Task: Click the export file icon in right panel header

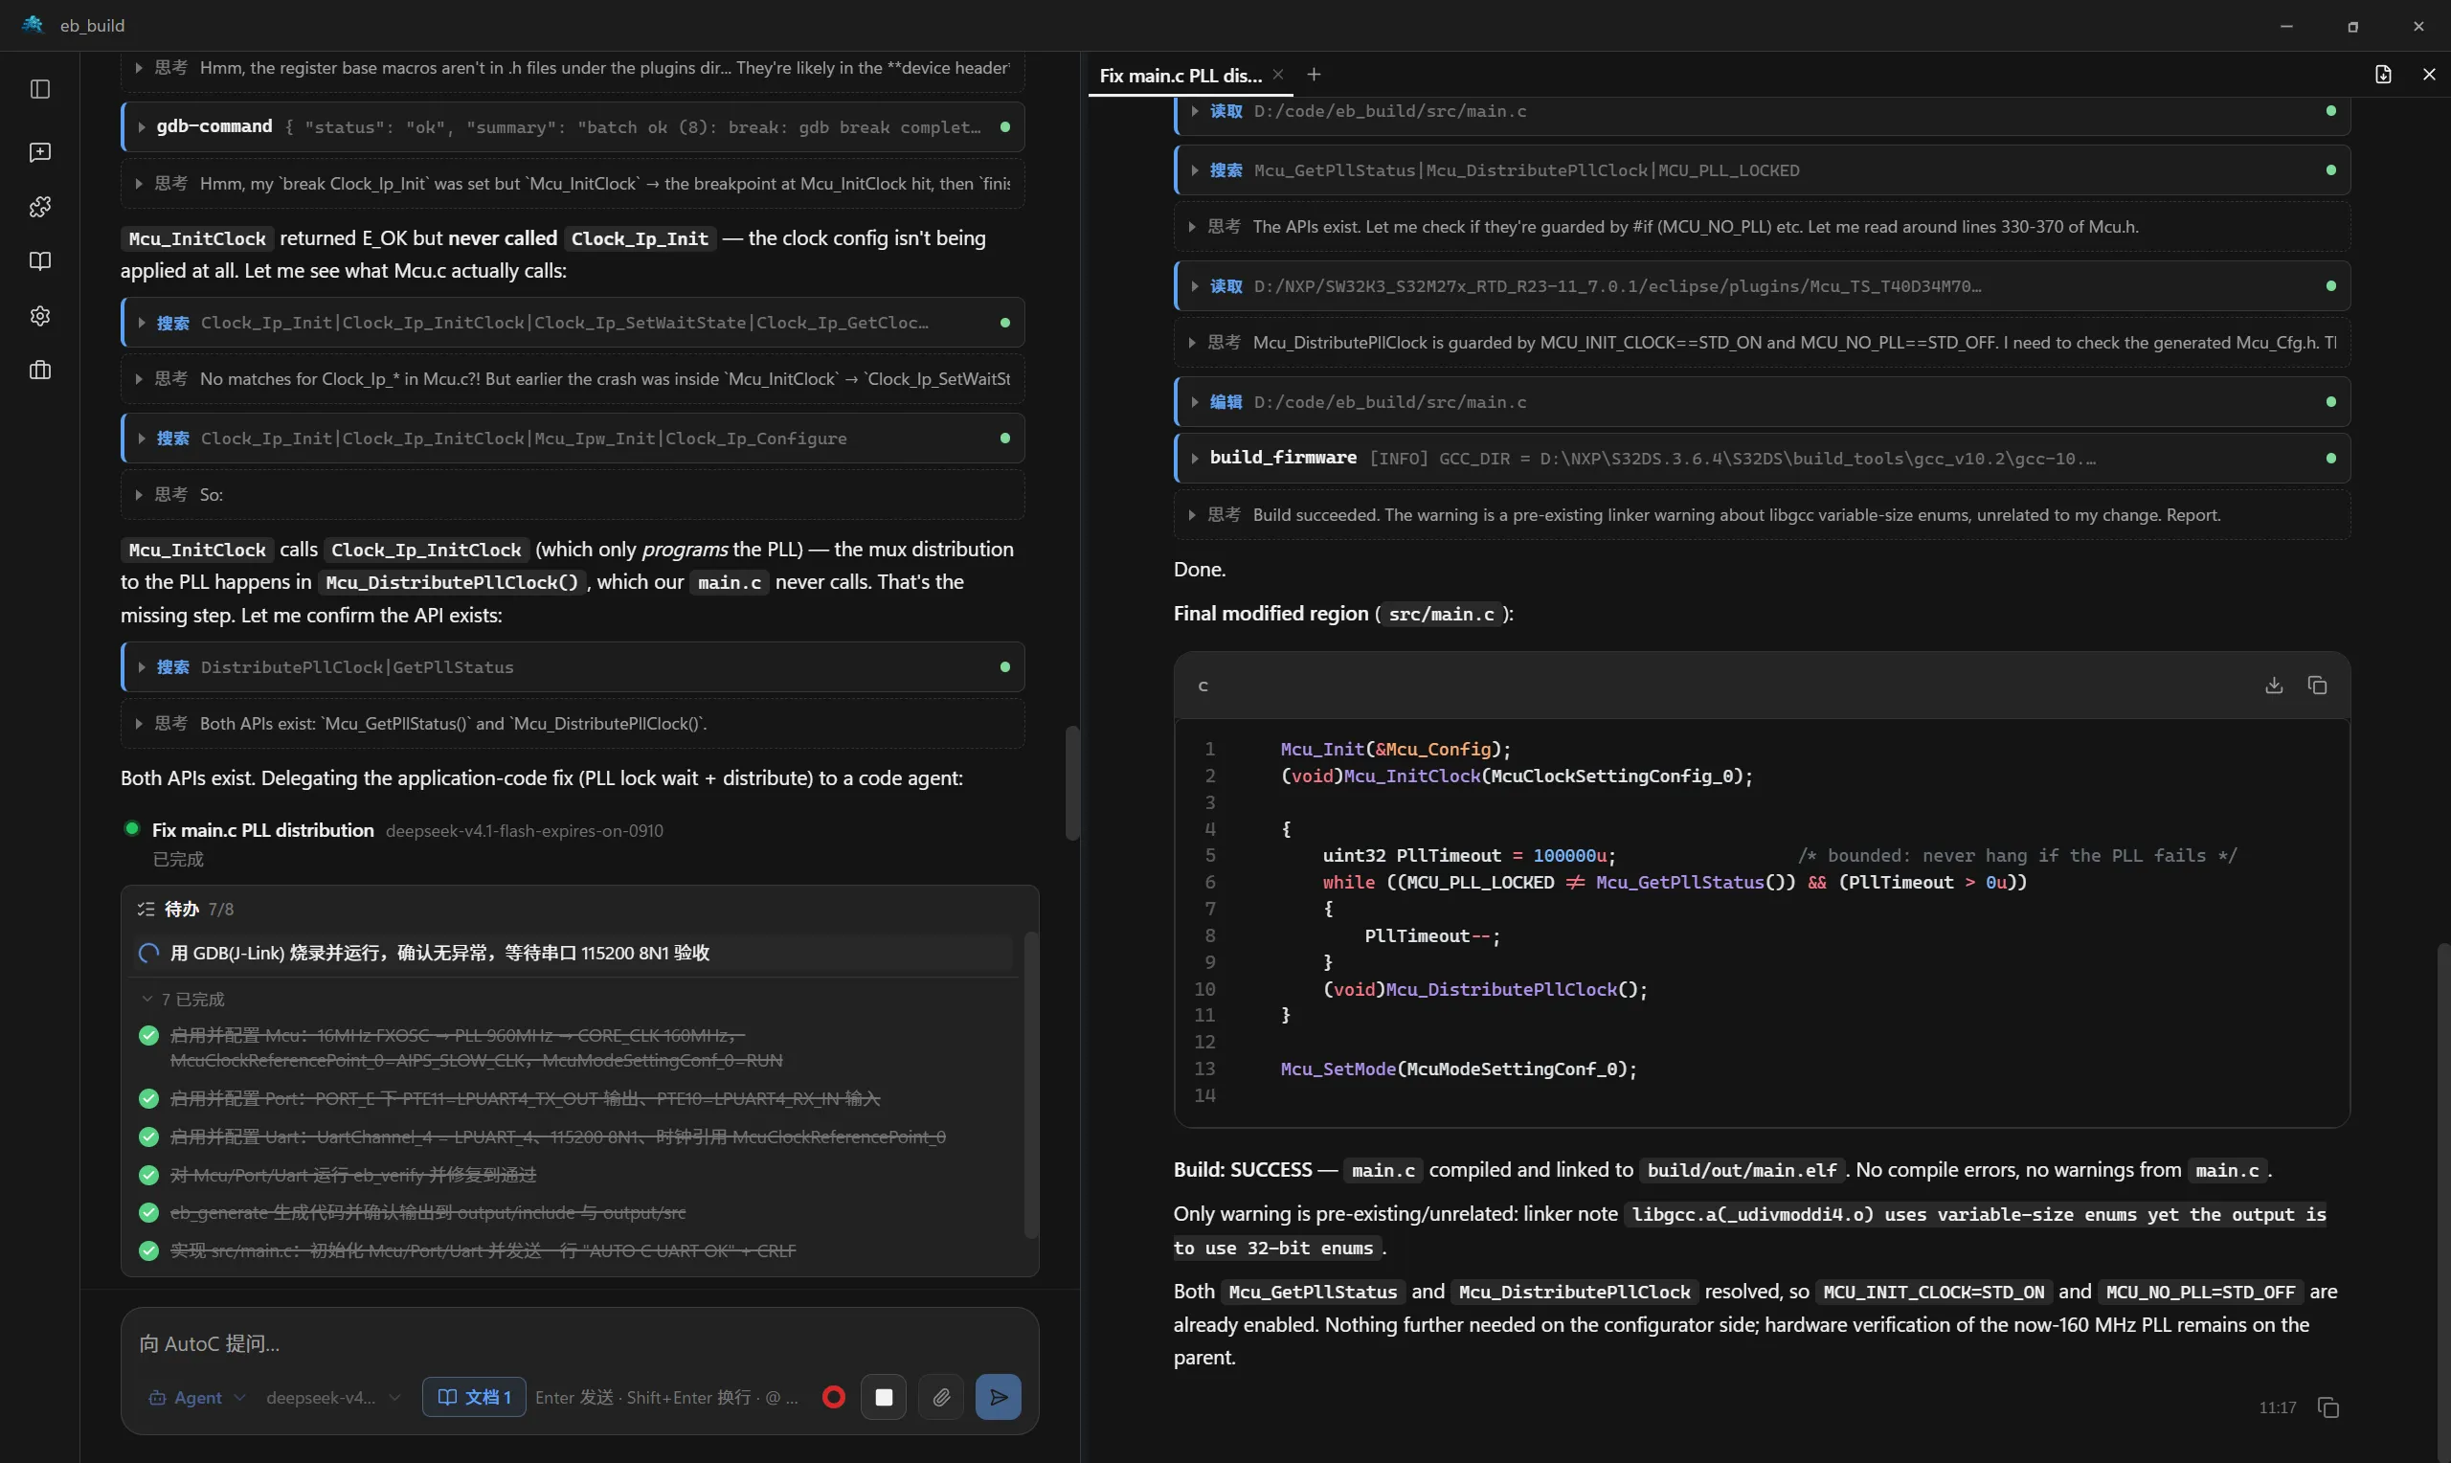Action: [2383, 75]
